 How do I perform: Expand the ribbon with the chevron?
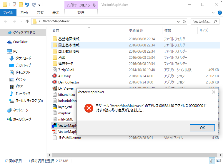213,13
